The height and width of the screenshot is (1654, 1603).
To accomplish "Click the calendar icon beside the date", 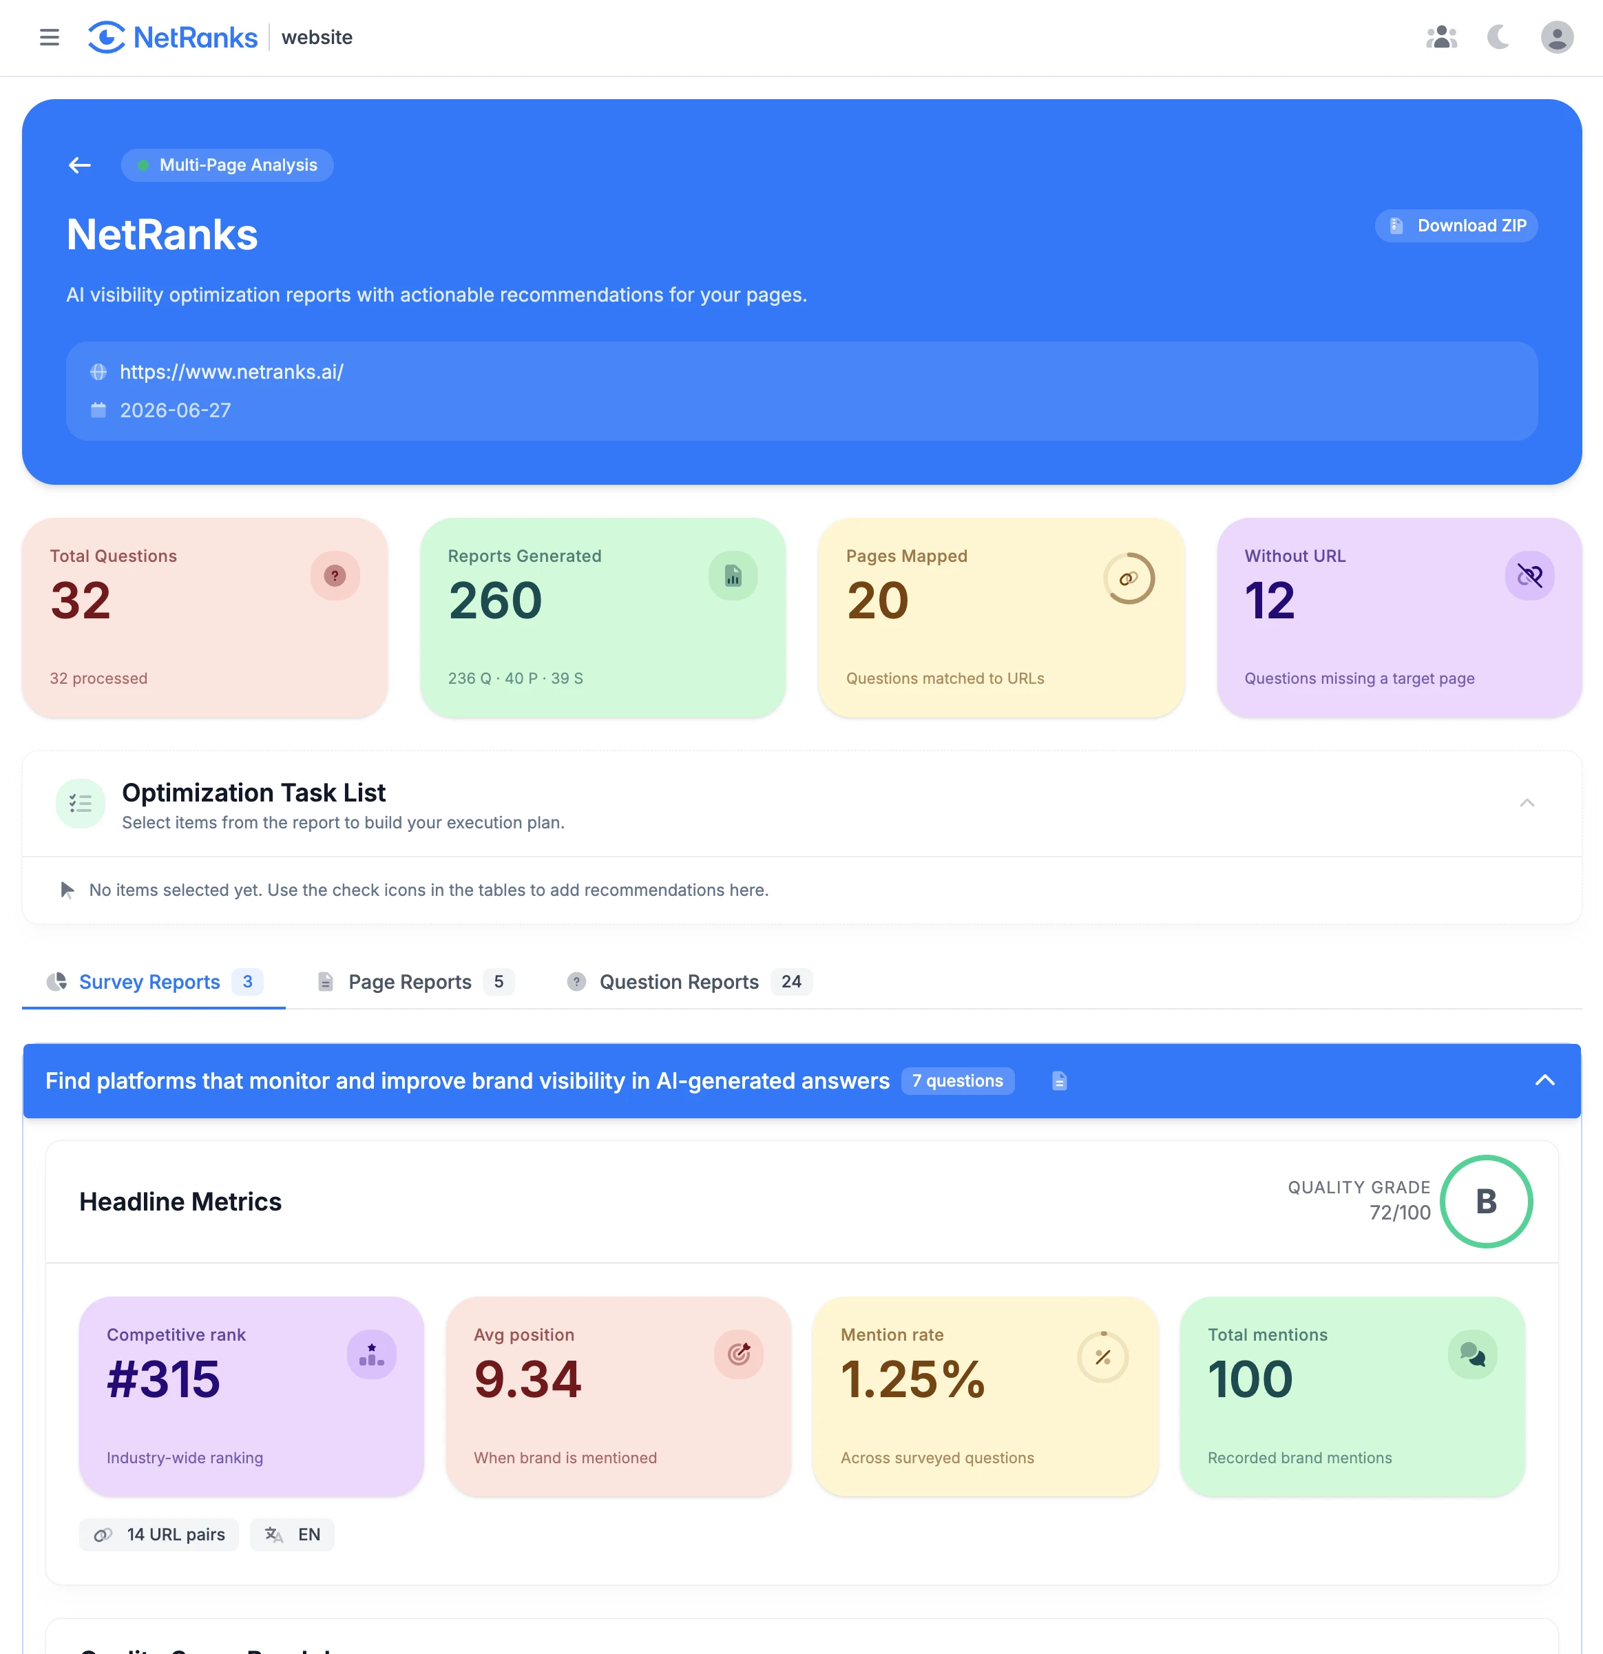I will 98,410.
